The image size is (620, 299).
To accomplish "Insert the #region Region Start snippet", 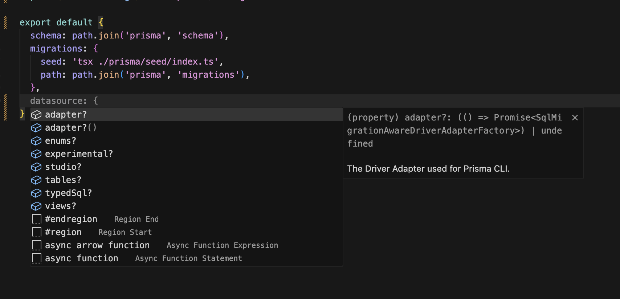I will pyautogui.click(x=63, y=232).
